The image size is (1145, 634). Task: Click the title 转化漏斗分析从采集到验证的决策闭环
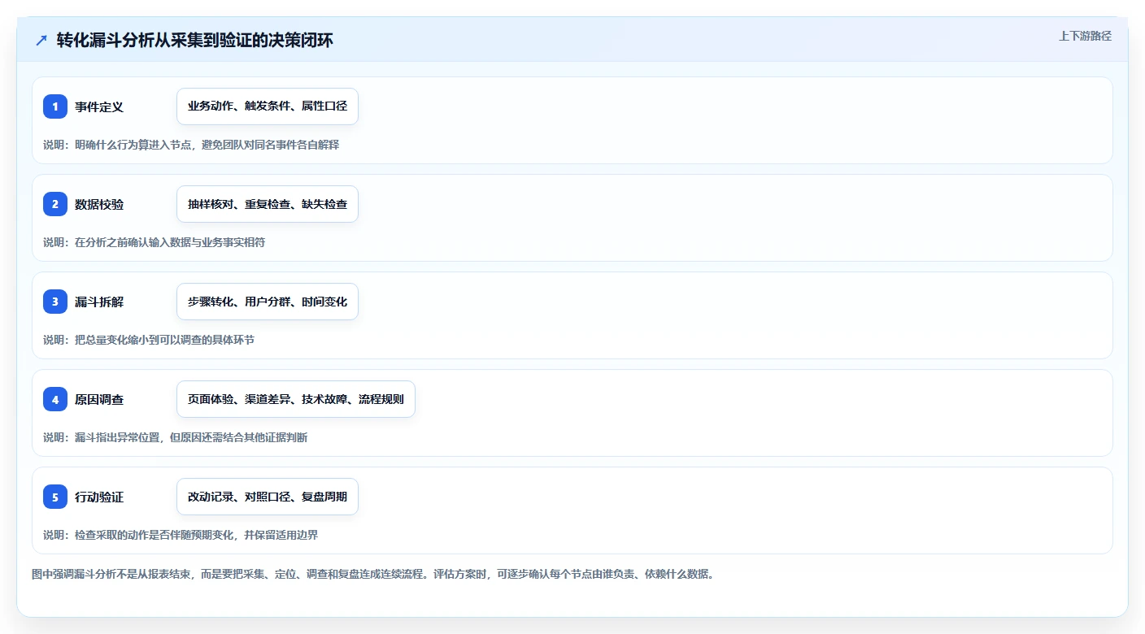pos(195,40)
